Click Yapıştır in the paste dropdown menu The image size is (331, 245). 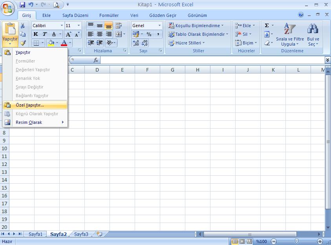pyautogui.click(x=35, y=52)
